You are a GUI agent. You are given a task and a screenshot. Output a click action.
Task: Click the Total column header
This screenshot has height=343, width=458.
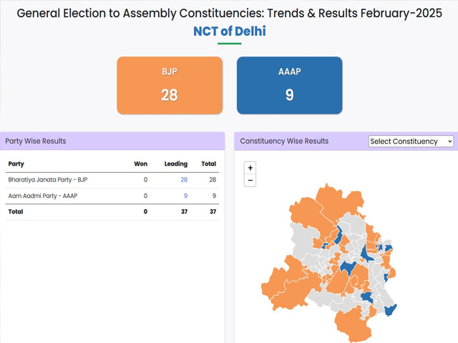(208, 164)
